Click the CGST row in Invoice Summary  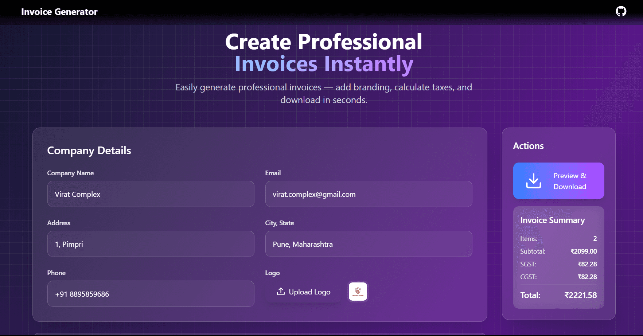(558, 277)
